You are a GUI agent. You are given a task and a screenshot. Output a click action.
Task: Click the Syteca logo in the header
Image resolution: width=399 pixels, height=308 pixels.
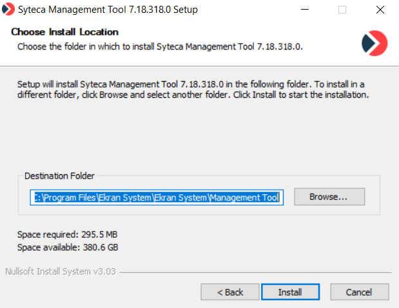click(x=375, y=42)
